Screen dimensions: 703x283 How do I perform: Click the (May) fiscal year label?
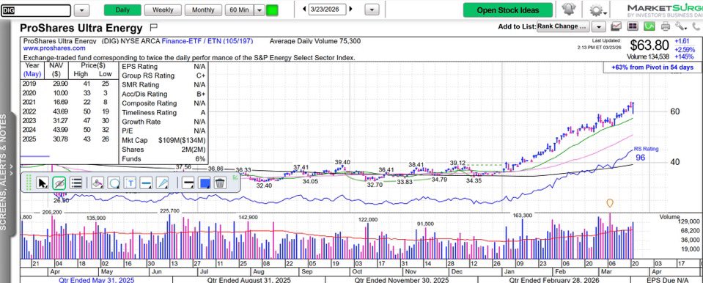[x=32, y=73]
